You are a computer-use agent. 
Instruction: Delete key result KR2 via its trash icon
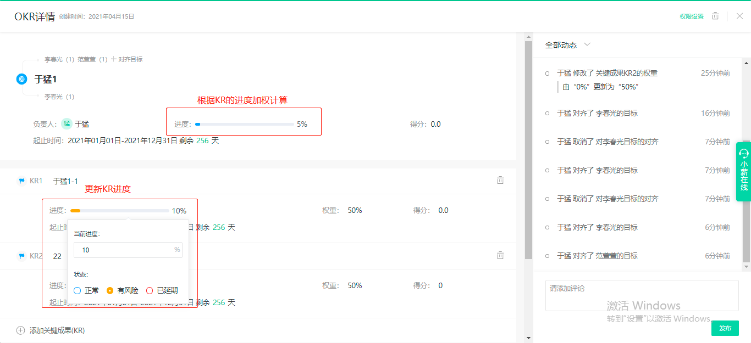coord(500,255)
